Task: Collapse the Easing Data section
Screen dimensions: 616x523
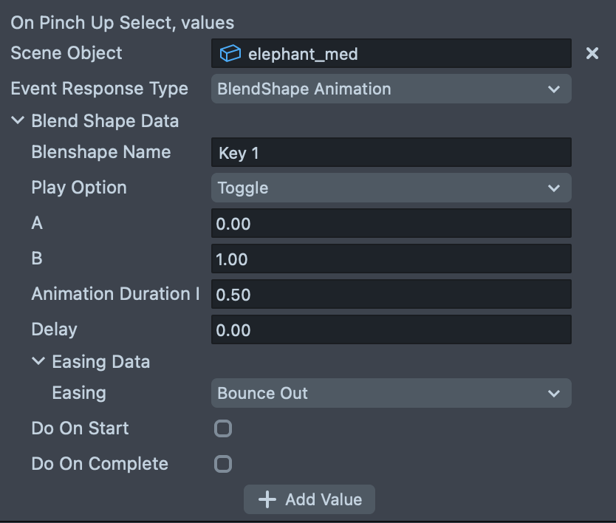Action: (39, 362)
